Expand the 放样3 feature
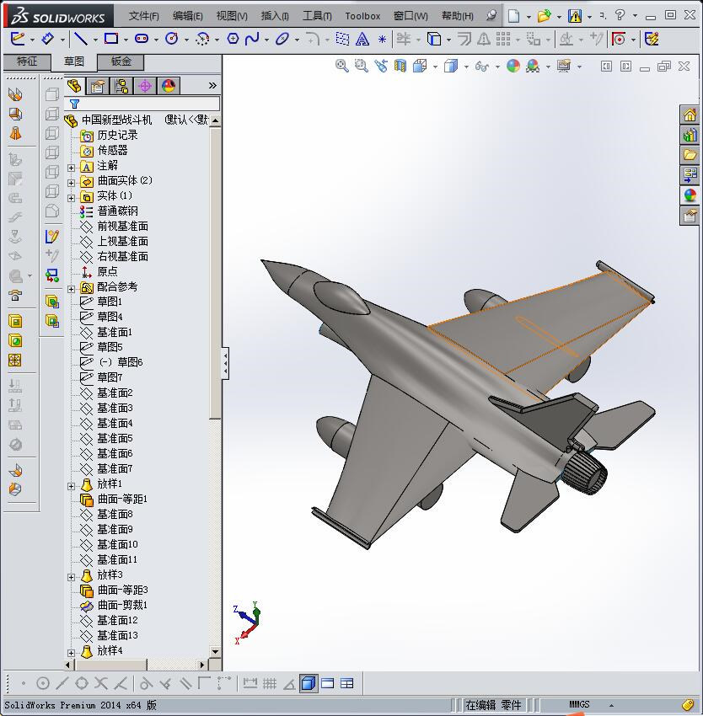Viewport: 703px width, 716px height. click(72, 577)
